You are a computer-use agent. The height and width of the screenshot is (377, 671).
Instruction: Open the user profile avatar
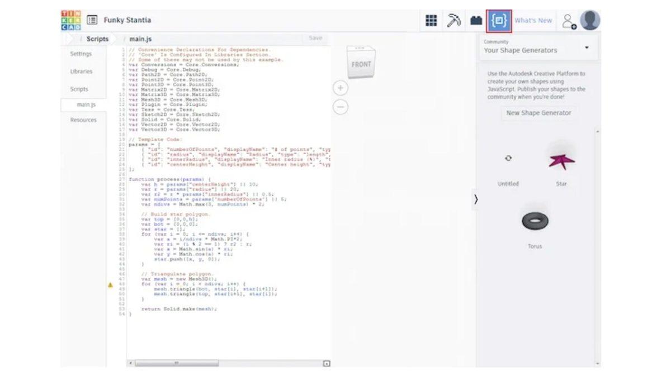(590, 21)
